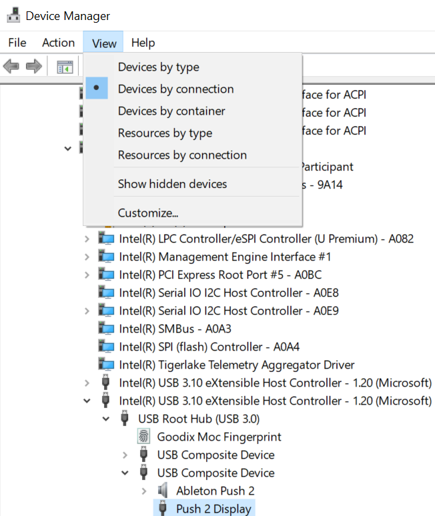Viewport: 435px width, 516px height.
Task: Select the Devices by container view option
Action: (171, 111)
